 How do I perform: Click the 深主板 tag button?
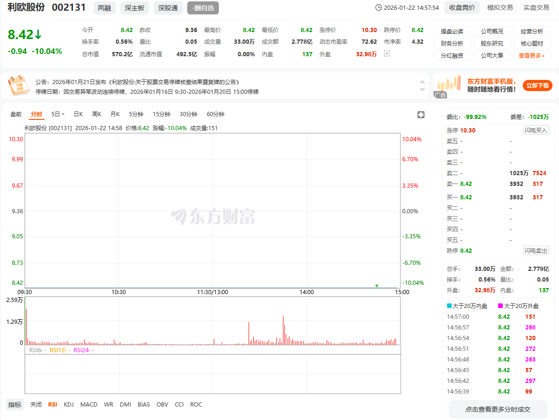(135, 8)
